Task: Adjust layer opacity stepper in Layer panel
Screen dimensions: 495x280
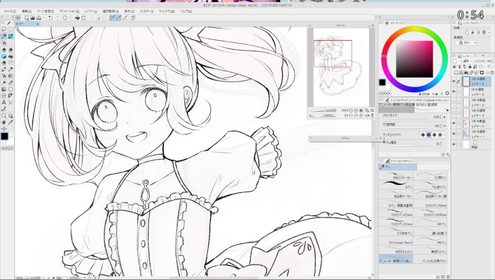Action: (x=493, y=61)
